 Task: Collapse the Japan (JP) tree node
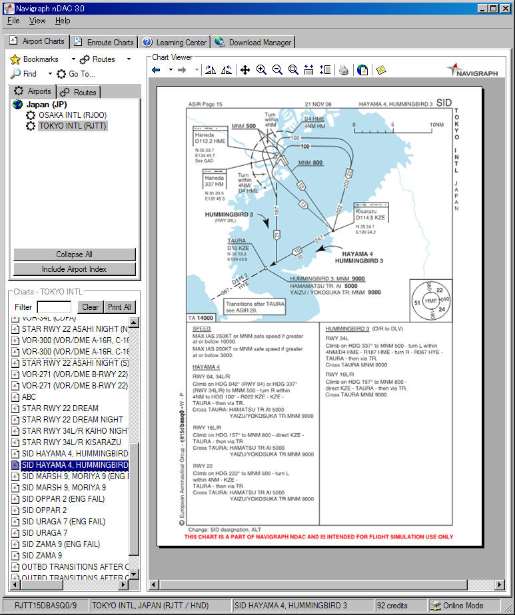point(47,105)
